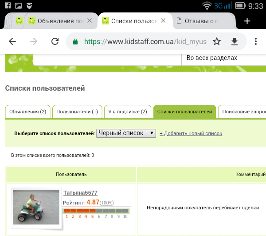Viewport: 266px width, 236px height.
Task: Open a new browser tab
Action: pos(247,21)
